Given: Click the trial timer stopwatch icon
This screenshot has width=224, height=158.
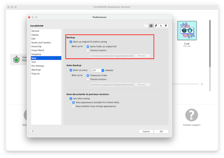Looking at the screenshot, I should 17,59.
